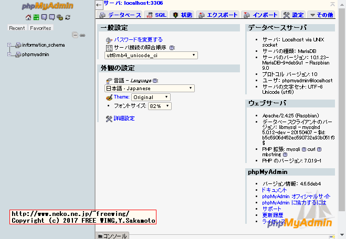346x239 pixels.
Task: Hide the navigation panel with the left arrow
Action: point(99,4)
